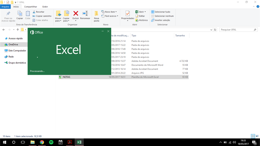Rename the file with Renomear
The height and width of the screenshot is (146, 260).
coord(85,15)
